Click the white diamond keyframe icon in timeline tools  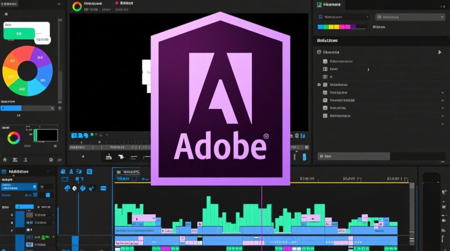(x=74, y=188)
